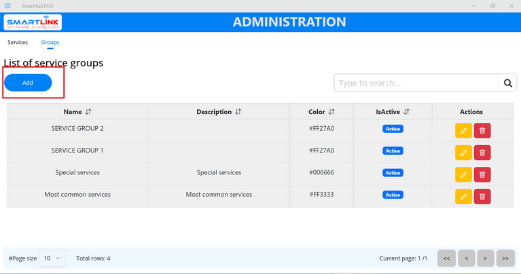521x274 pixels.
Task: Edit SERVICE GROUP 1 with pencil icon
Action: coord(463,153)
